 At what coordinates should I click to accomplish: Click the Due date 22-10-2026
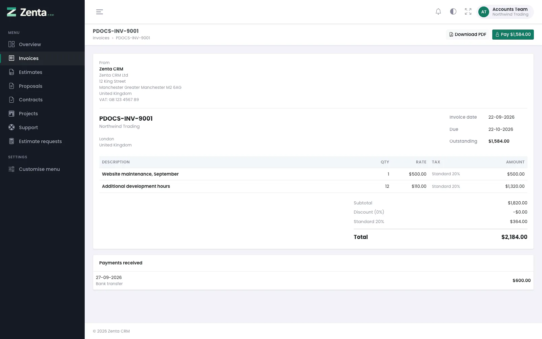point(501,129)
